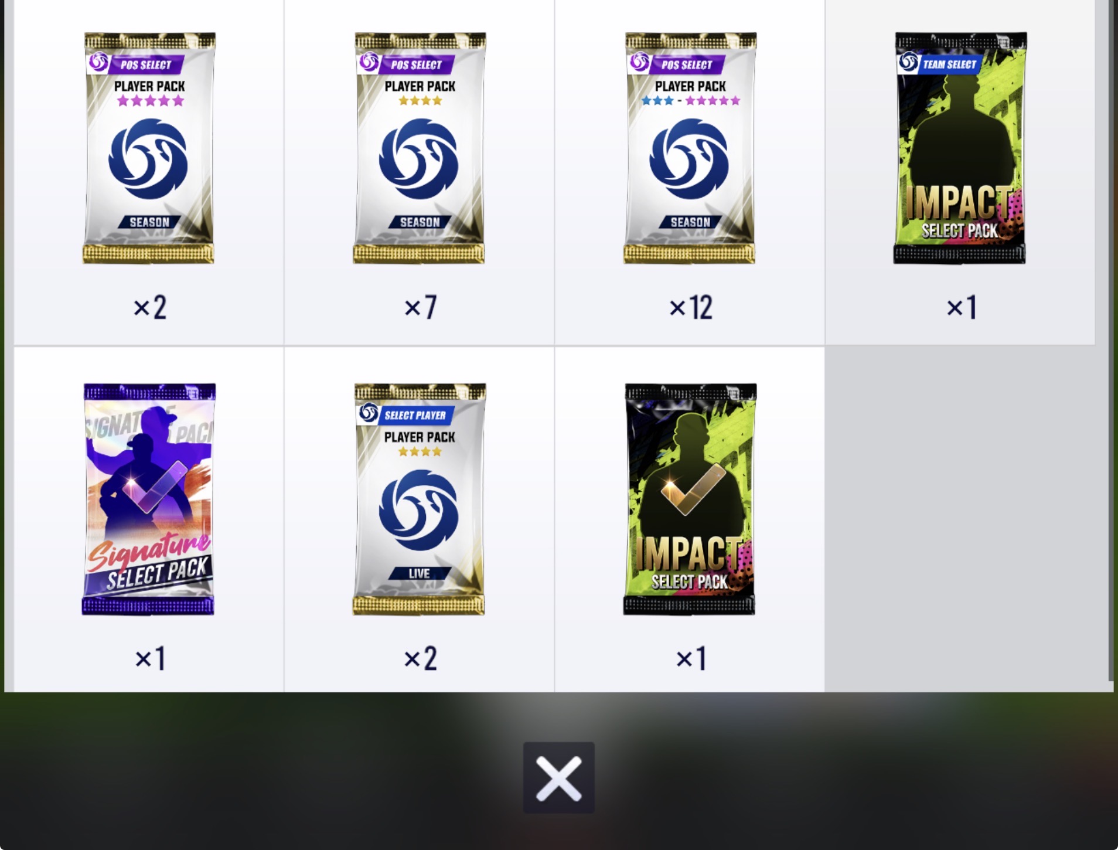Tap the SELECT PLAYER badge on Live pack
Viewport: 1118px width, 850px height.
coord(406,414)
